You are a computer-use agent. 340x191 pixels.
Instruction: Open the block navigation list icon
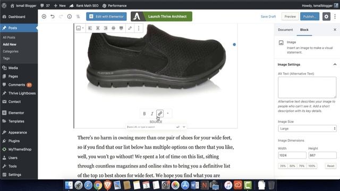[78, 16]
